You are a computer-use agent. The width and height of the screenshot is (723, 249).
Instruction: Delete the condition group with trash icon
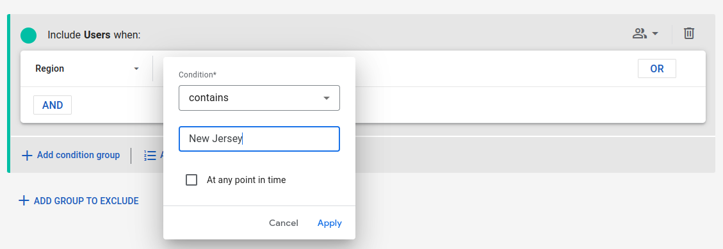689,33
